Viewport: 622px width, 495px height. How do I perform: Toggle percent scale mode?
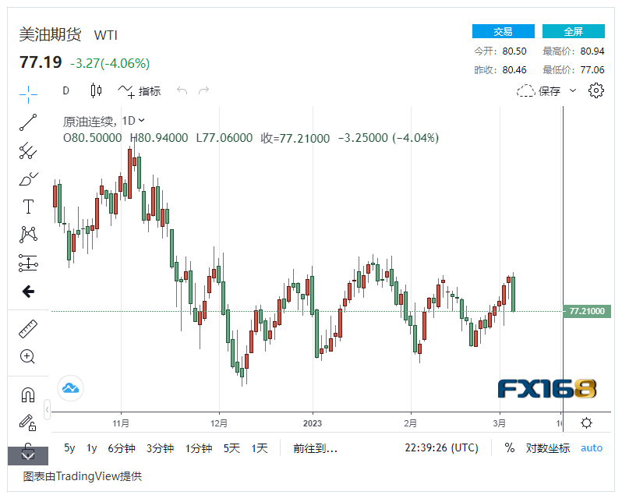click(x=509, y=447)
